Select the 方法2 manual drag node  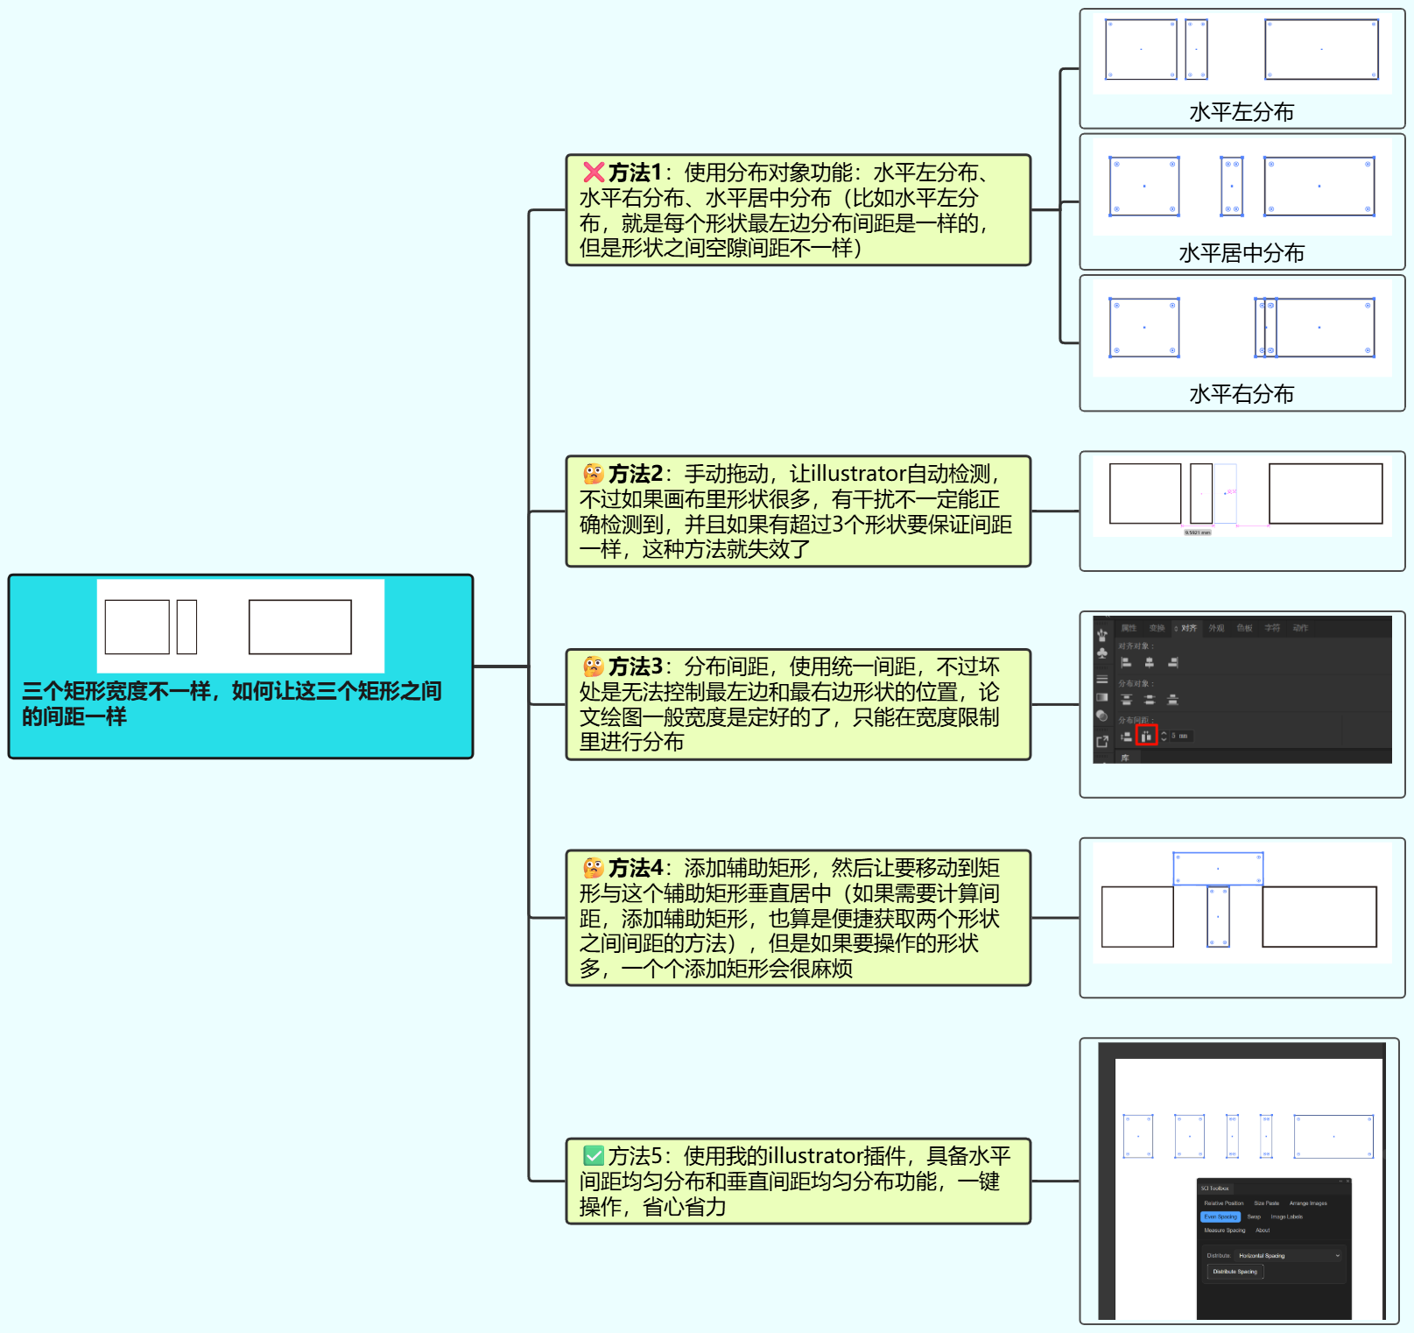pyautogui.click(x=798, y=511)
